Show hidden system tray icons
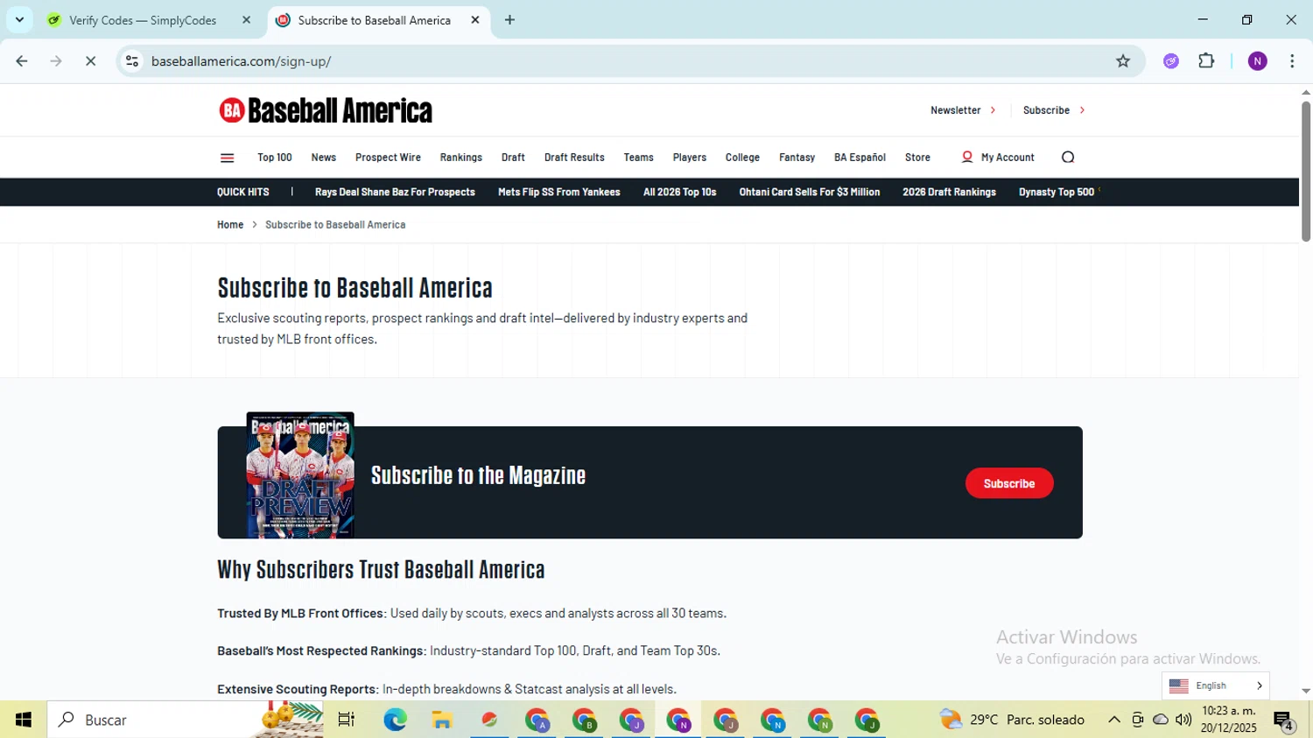The width and height of the screenshot is (1313, 738). click(1114, 720)
